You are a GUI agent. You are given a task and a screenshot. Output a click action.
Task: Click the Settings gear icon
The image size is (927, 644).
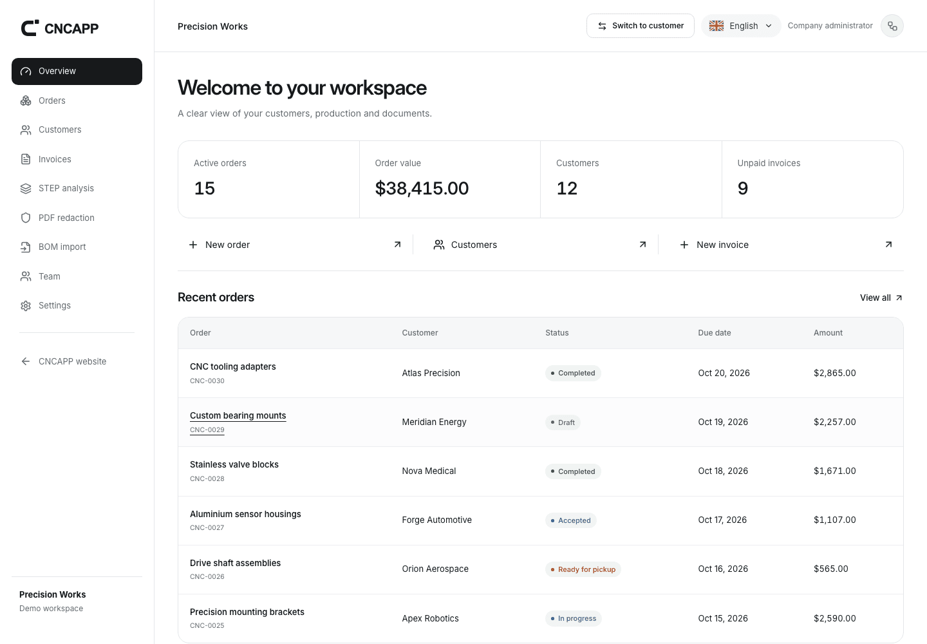pos(26,306)
